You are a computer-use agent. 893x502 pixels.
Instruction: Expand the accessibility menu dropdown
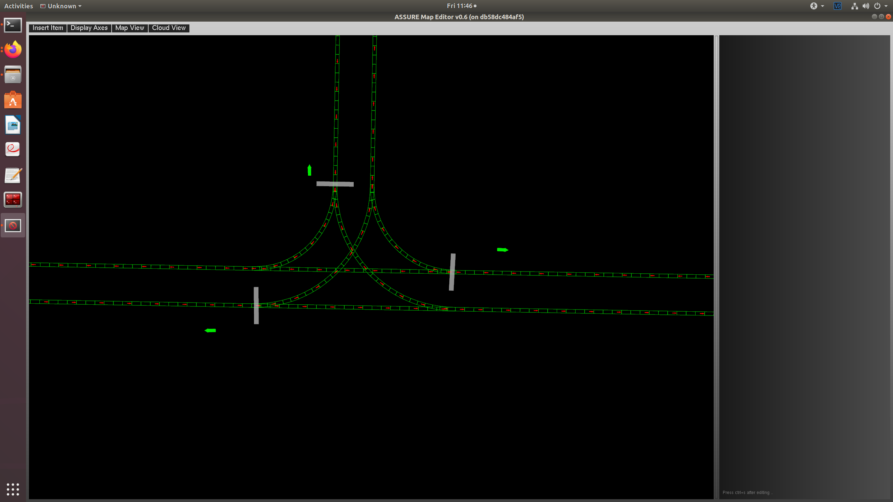coord(816,6)
